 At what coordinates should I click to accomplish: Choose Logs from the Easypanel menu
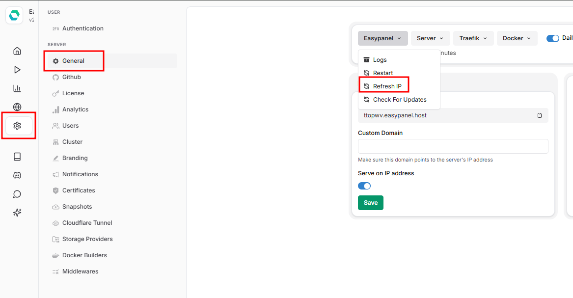[399, 59]
